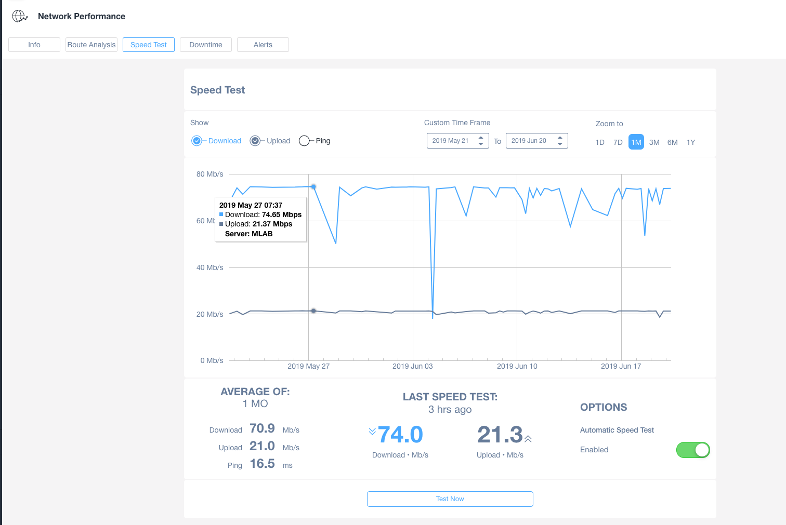The height and width of the screenshot is (525, 786).
Task: Click the upload double-chevron icon beside 21.3
Action: (x=528, y=439)
